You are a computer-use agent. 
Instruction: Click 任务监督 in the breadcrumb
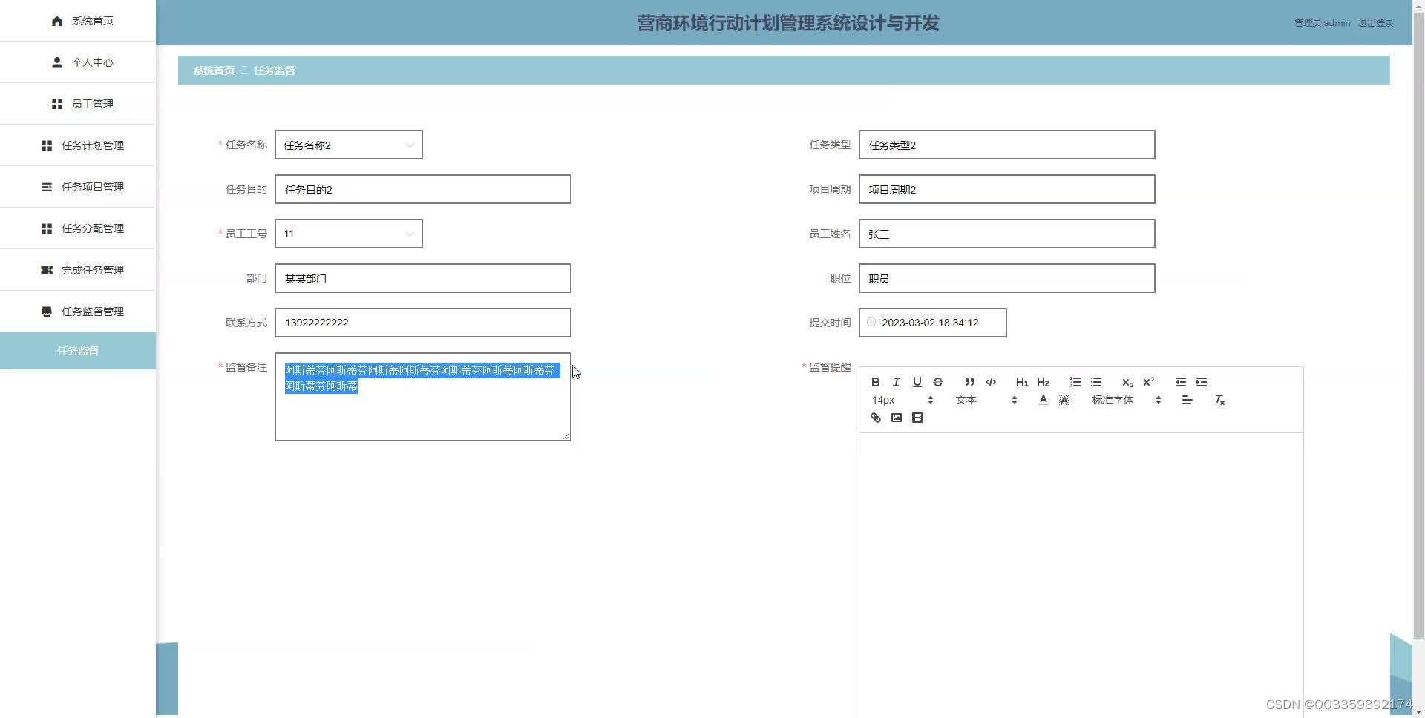(x=275, y=70)
